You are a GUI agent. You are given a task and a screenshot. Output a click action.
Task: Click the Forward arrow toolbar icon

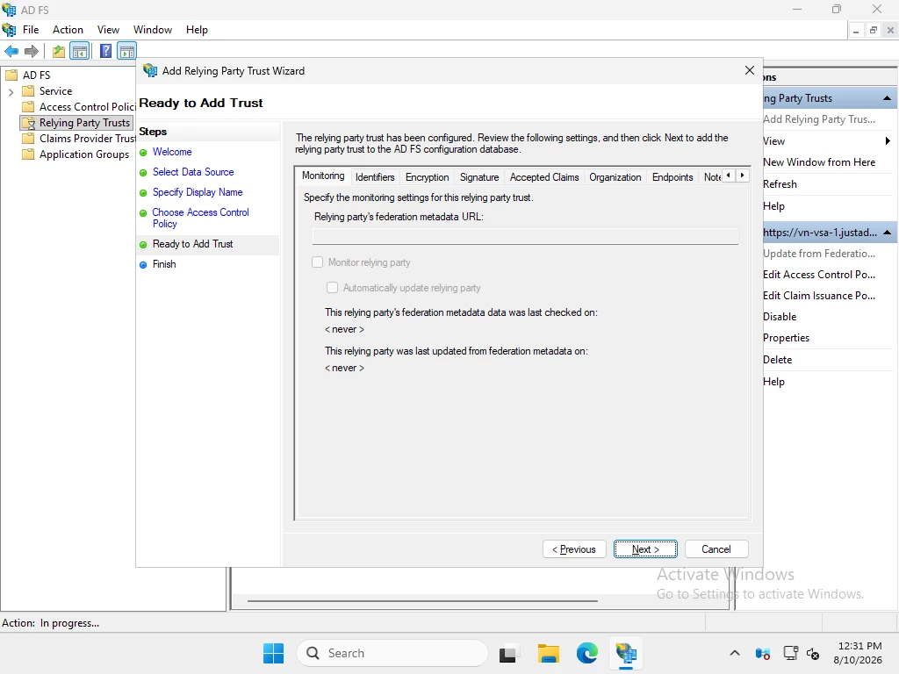32,51
